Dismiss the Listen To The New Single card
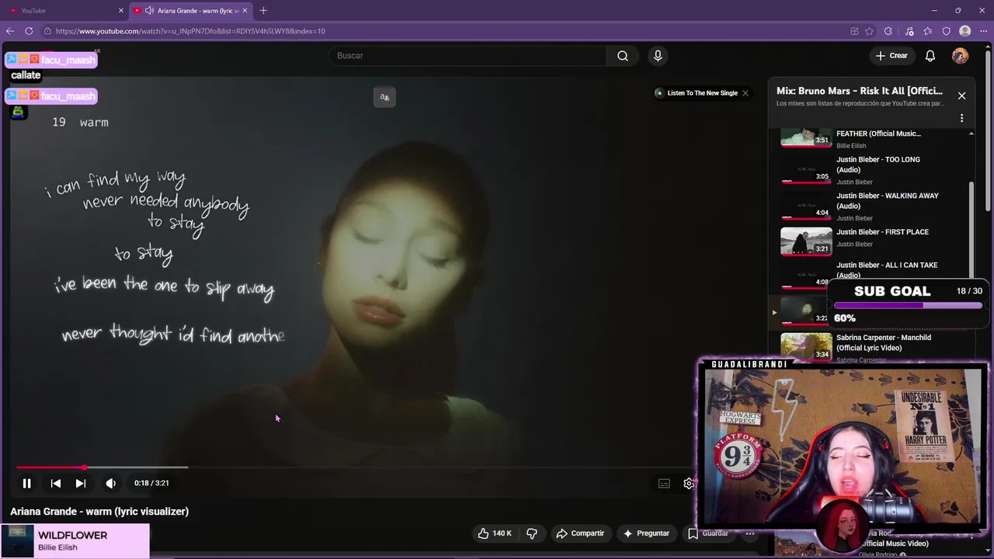The image size is (994, 559). [x=745, y=93]
